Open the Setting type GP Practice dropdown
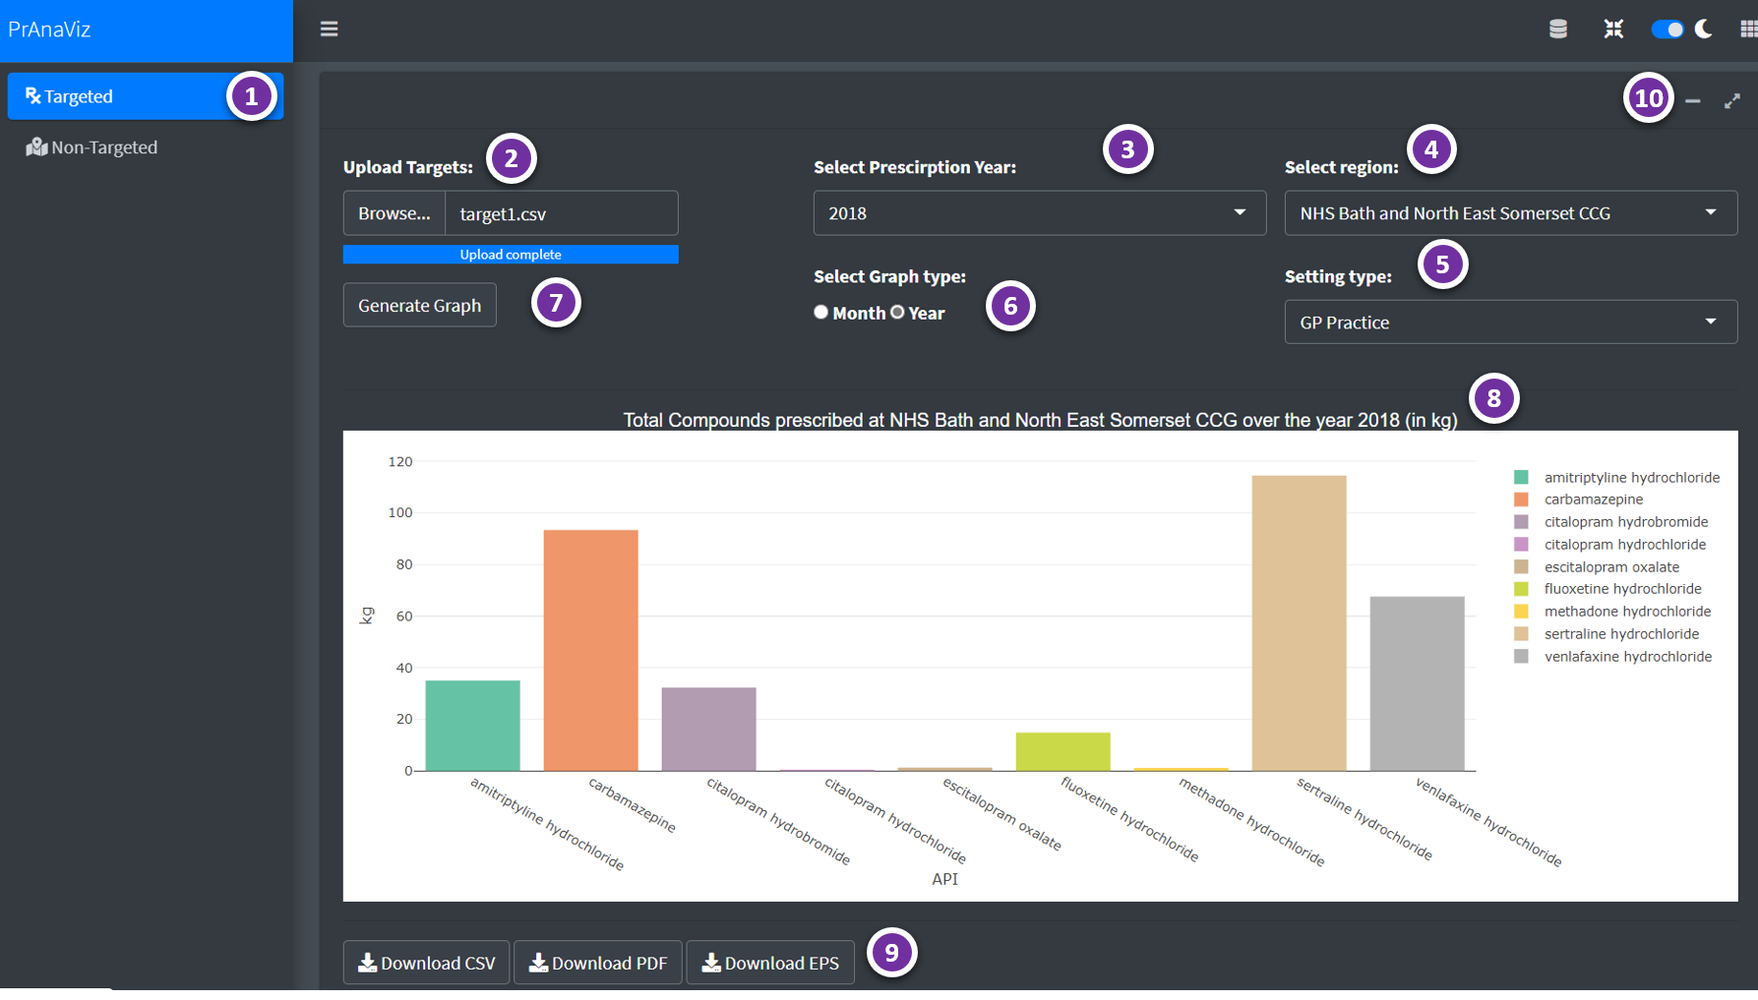Image resolution: width=1758 pixels, height=1000 pixels. [x=1510, y=323]
